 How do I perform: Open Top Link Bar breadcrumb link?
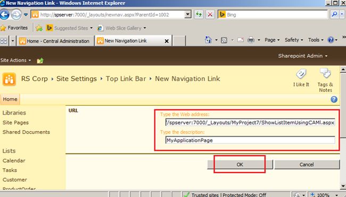tap(126, 79)
